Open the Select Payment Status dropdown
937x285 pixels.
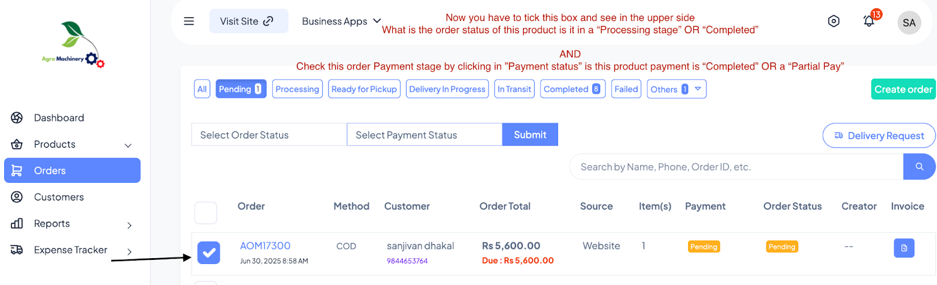(425, 135)
